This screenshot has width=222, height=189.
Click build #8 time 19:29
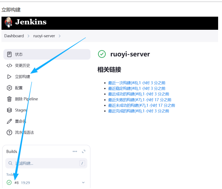(x=25, y=183)
